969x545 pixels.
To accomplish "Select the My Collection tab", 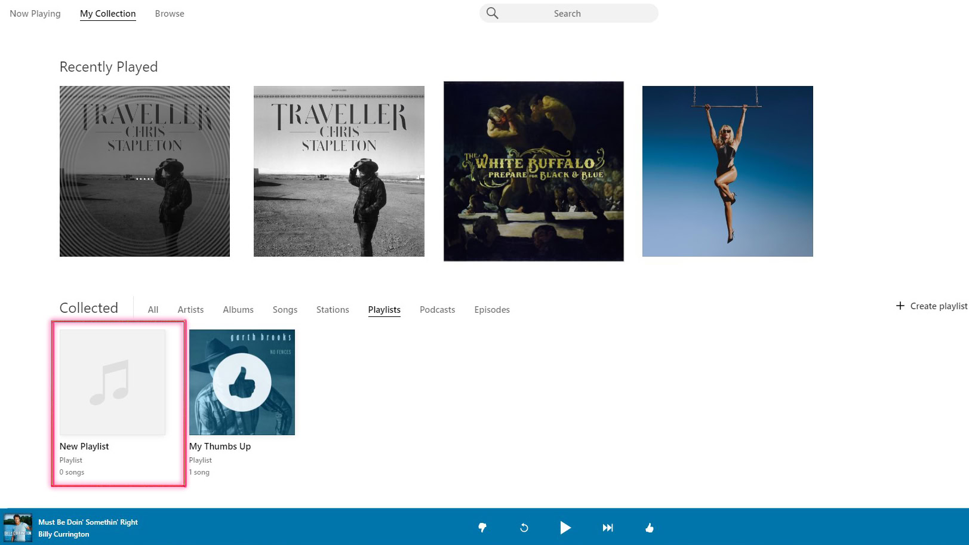I will (108, 14).
